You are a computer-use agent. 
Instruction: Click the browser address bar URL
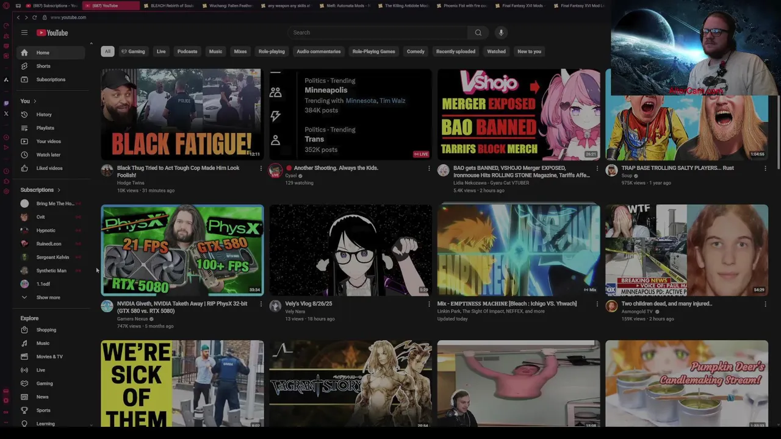pos(68,18)
